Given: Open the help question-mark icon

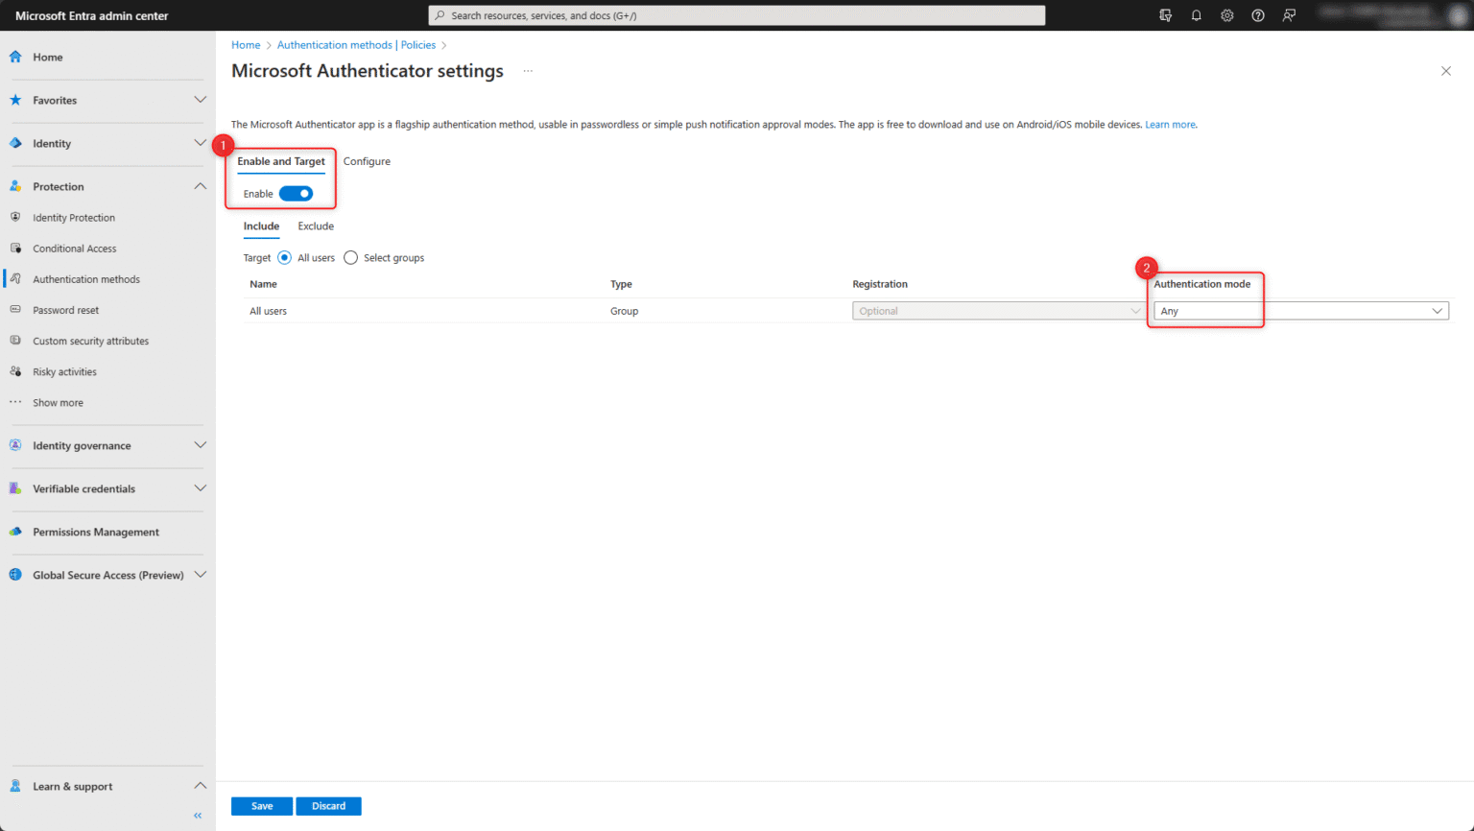Looking at the screenshot, I should click(x=1257, y=14).
